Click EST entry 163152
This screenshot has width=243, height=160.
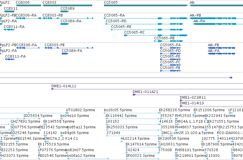click(113, 121)
